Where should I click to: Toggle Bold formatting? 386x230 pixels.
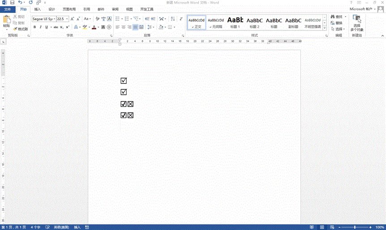34,27
